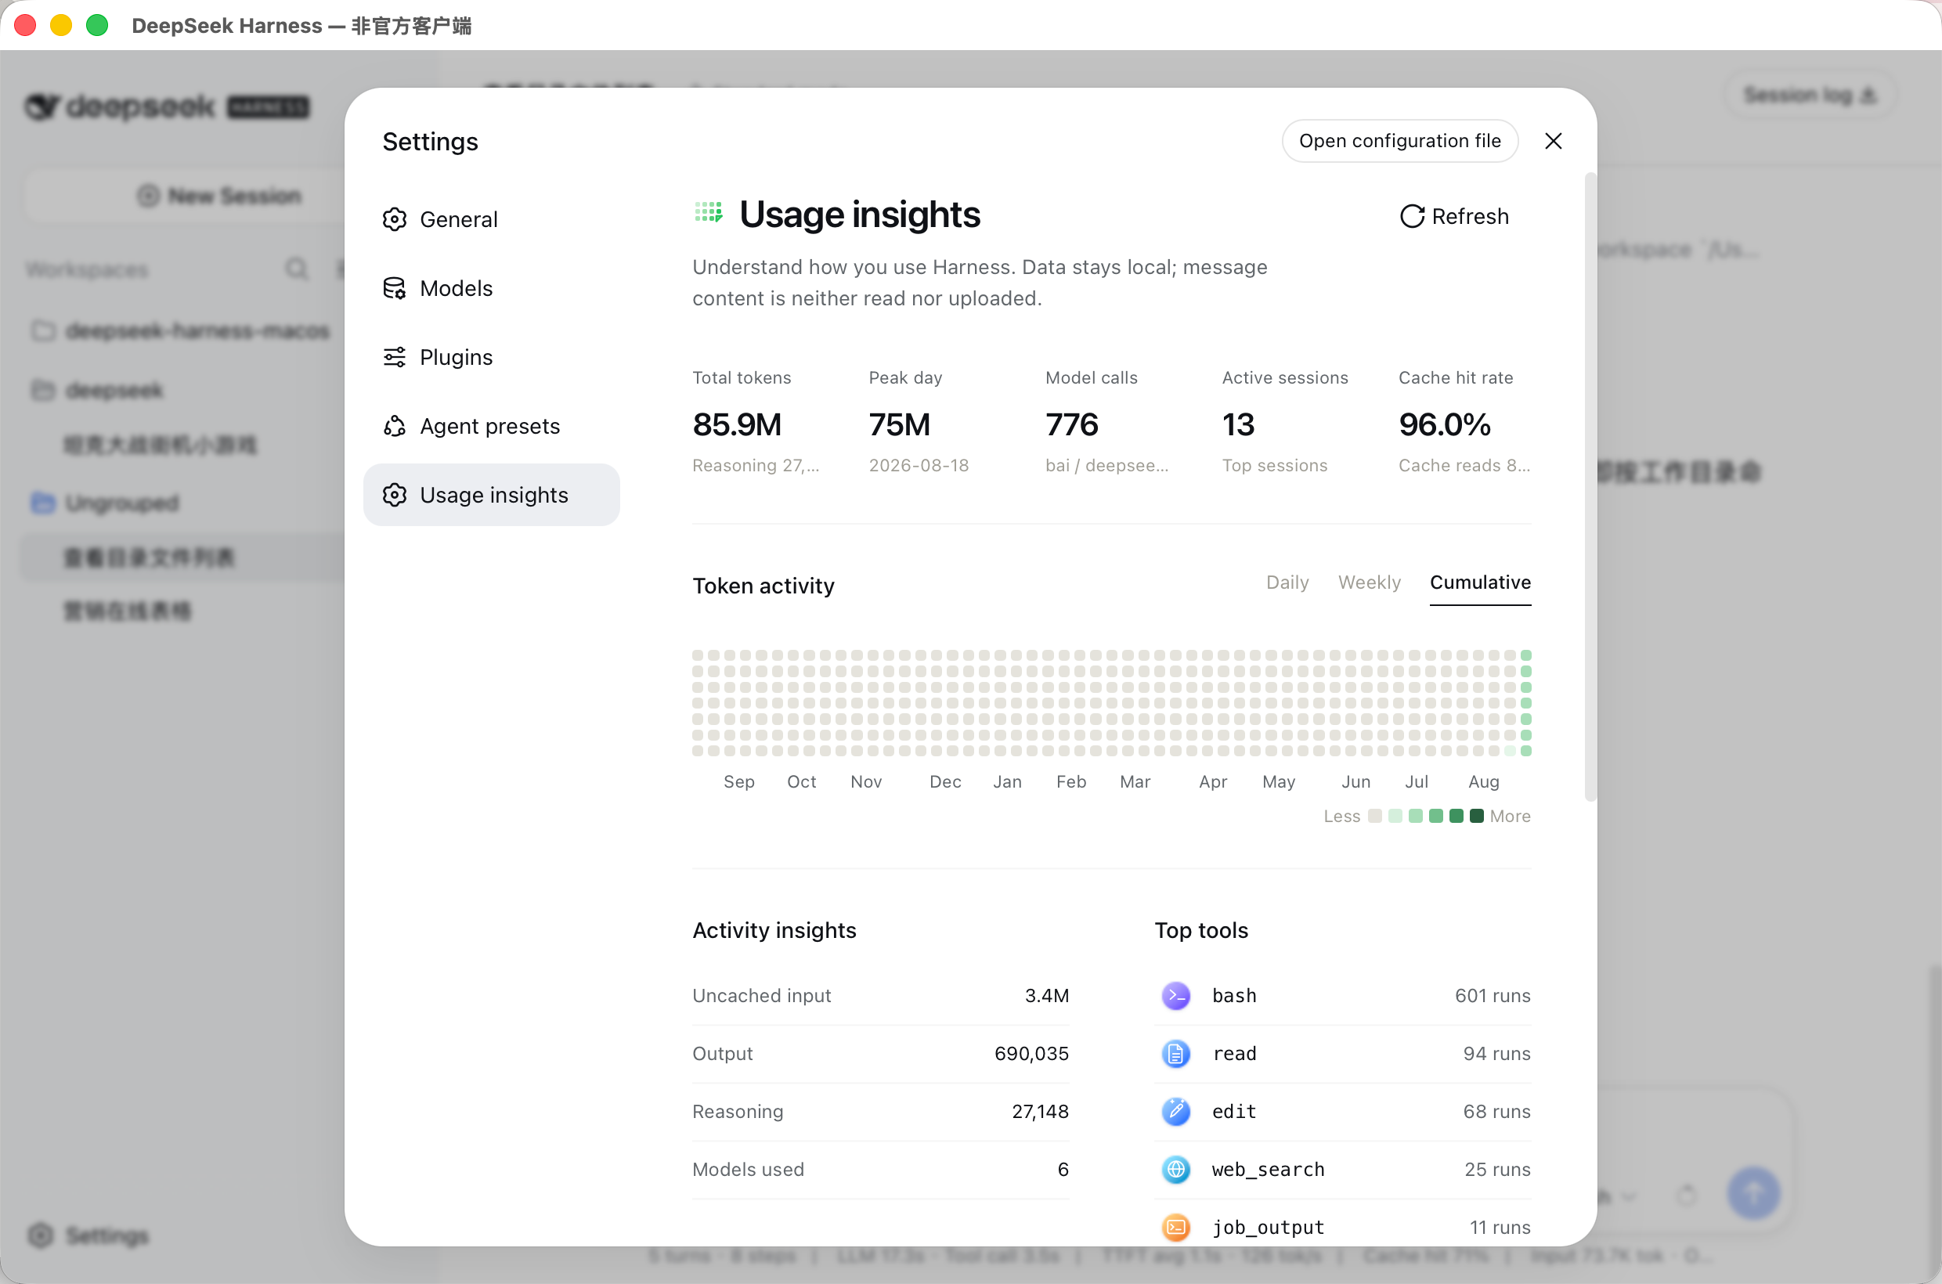Click the workspaces search icon in background
1942x1284 pixels.
[x=297, y=269]
